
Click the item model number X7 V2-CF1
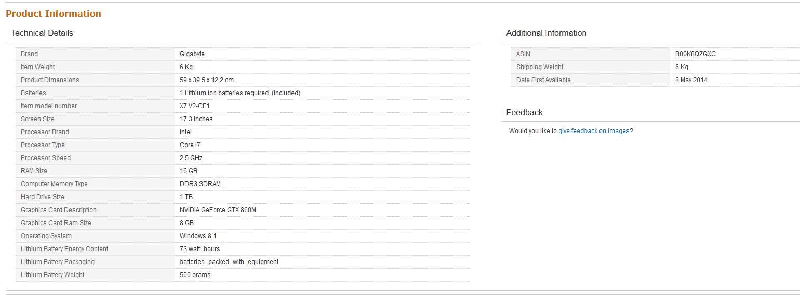[x=195, y=106]
